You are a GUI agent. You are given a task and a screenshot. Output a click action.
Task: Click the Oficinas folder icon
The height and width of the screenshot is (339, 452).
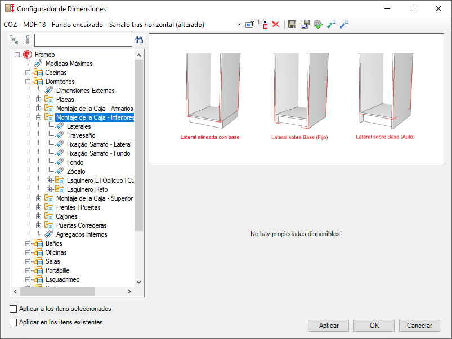point(38,252)
